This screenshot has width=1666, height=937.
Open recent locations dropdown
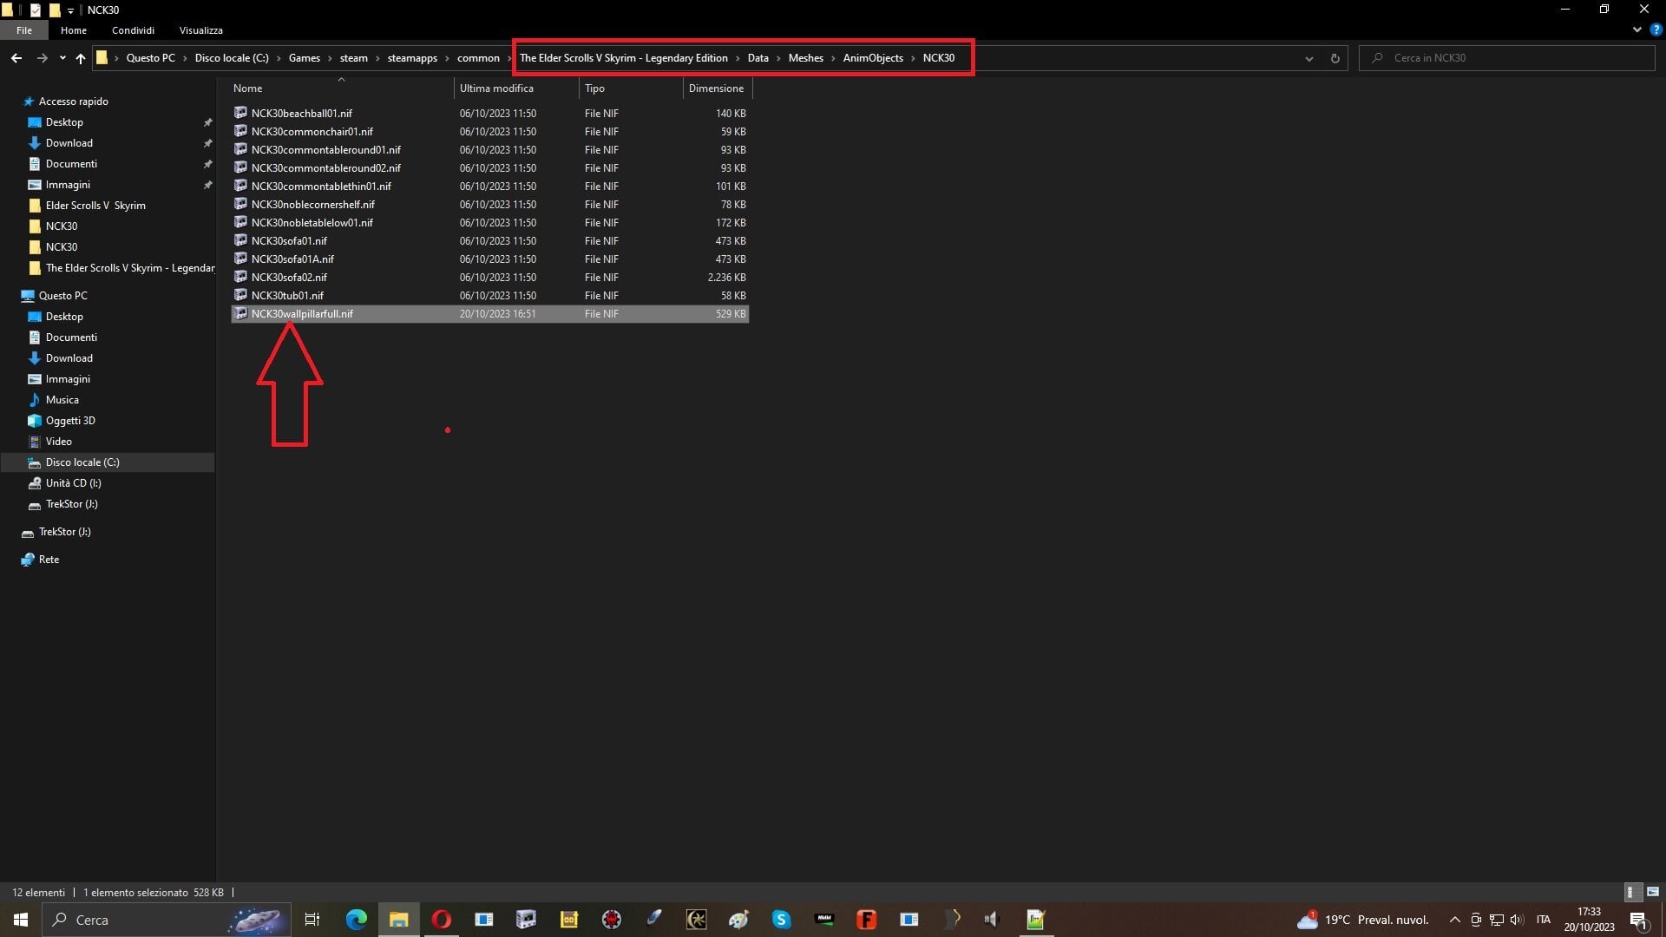tap(62, 58)
